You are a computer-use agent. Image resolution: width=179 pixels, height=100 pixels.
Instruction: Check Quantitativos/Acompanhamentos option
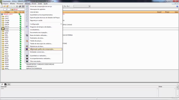pos(27,15)
